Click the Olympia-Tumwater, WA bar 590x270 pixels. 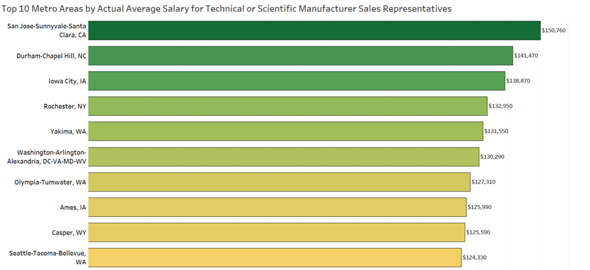coord(279,182)
